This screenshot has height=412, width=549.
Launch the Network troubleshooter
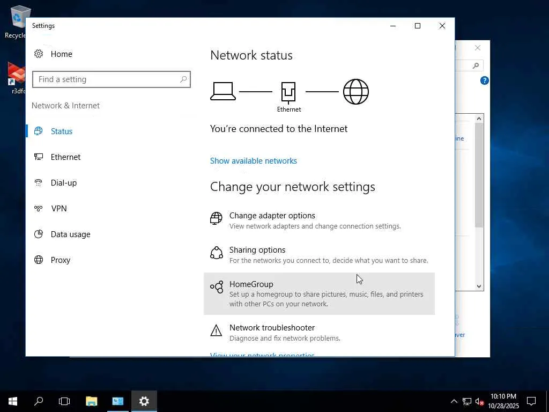320,333
